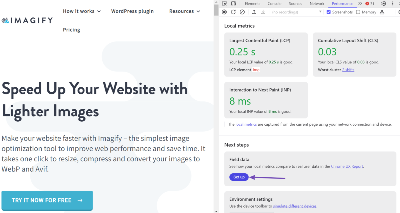This screenshot has height=213, width=400.
Task: Open DevTools settings gear icon
Action: (384, 3)
